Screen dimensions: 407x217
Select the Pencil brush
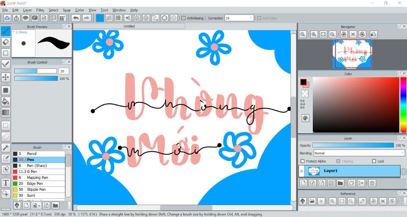point(39,154)
